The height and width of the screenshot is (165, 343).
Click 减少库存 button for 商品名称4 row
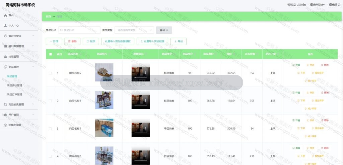[311, 109]
